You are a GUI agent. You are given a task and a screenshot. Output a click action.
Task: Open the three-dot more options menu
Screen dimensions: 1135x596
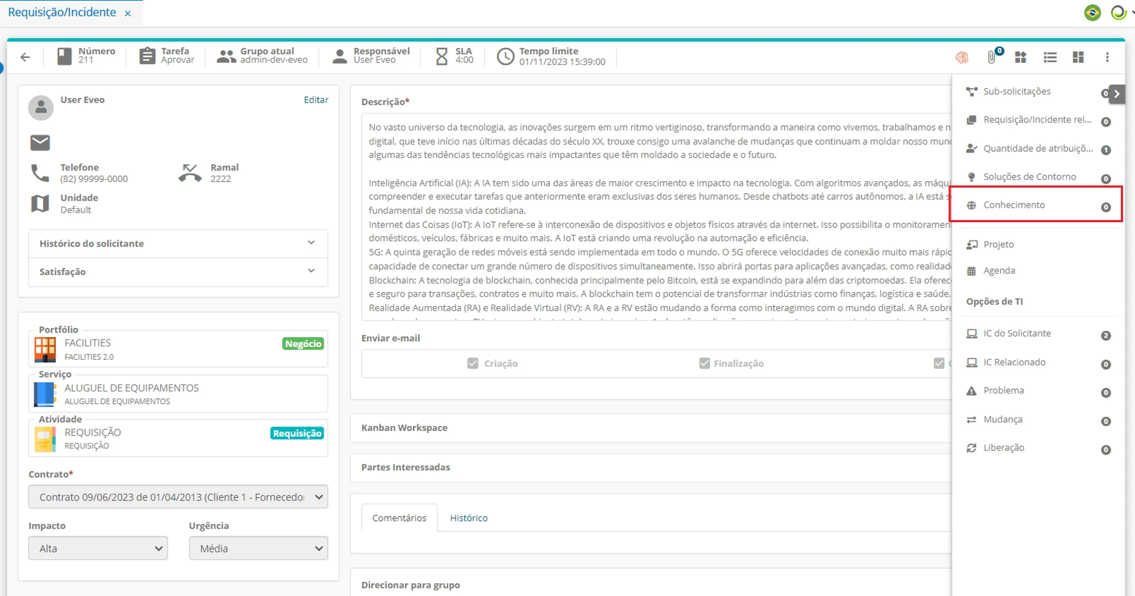[x=1107, y=57]
